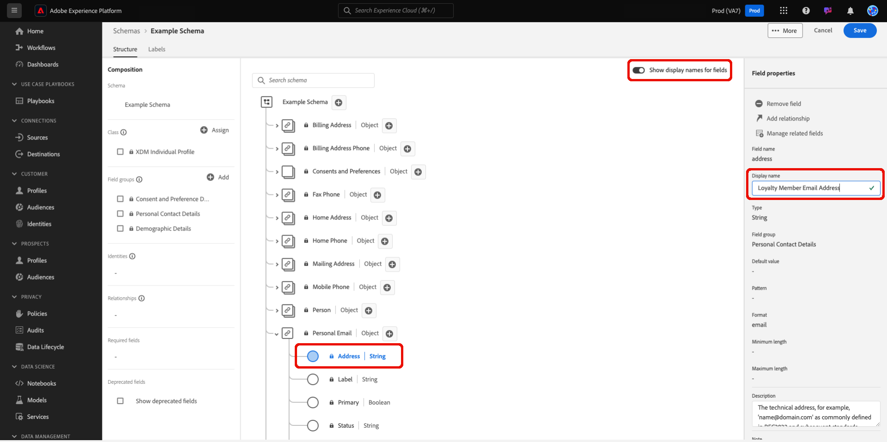Collapse the Personal Email object
The image size is (887, 442).
click(x=277, y=334)
